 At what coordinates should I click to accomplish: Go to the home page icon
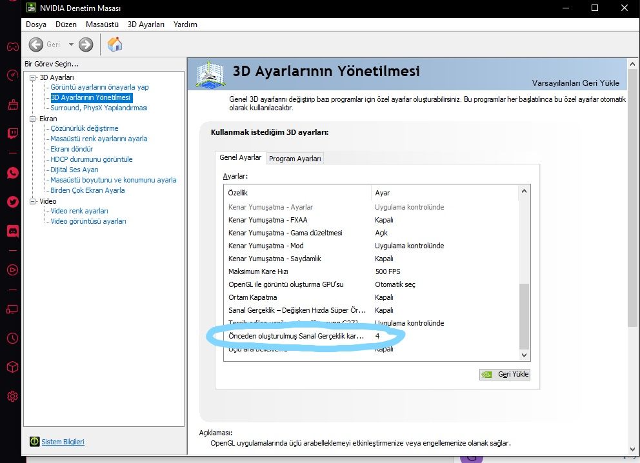(115, 44)
